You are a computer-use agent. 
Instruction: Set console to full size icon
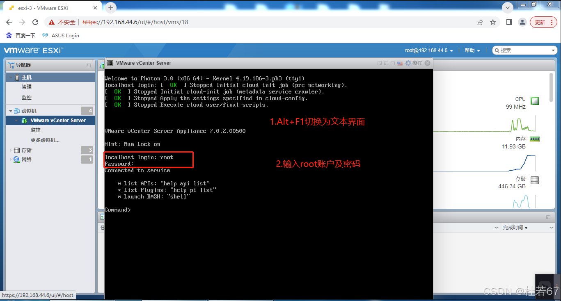click(x=393, y=63)
